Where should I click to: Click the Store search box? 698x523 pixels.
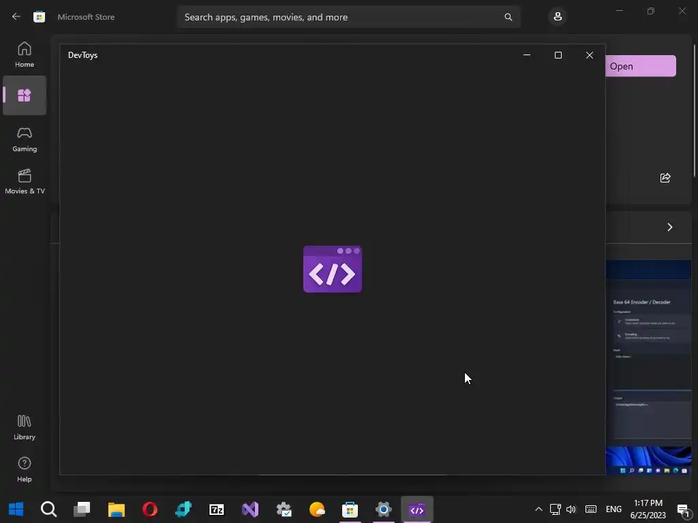point(349,17)
